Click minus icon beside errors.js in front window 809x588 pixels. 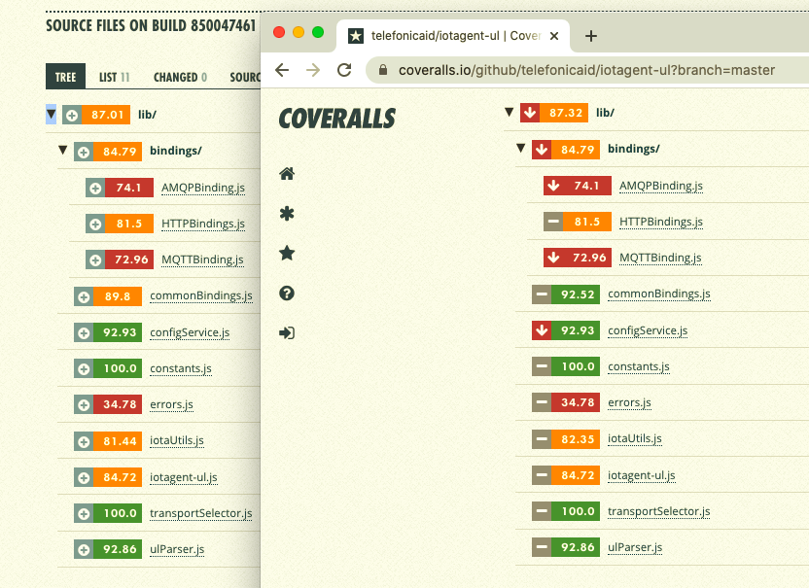pyautogui.click(x=542, y=402)
